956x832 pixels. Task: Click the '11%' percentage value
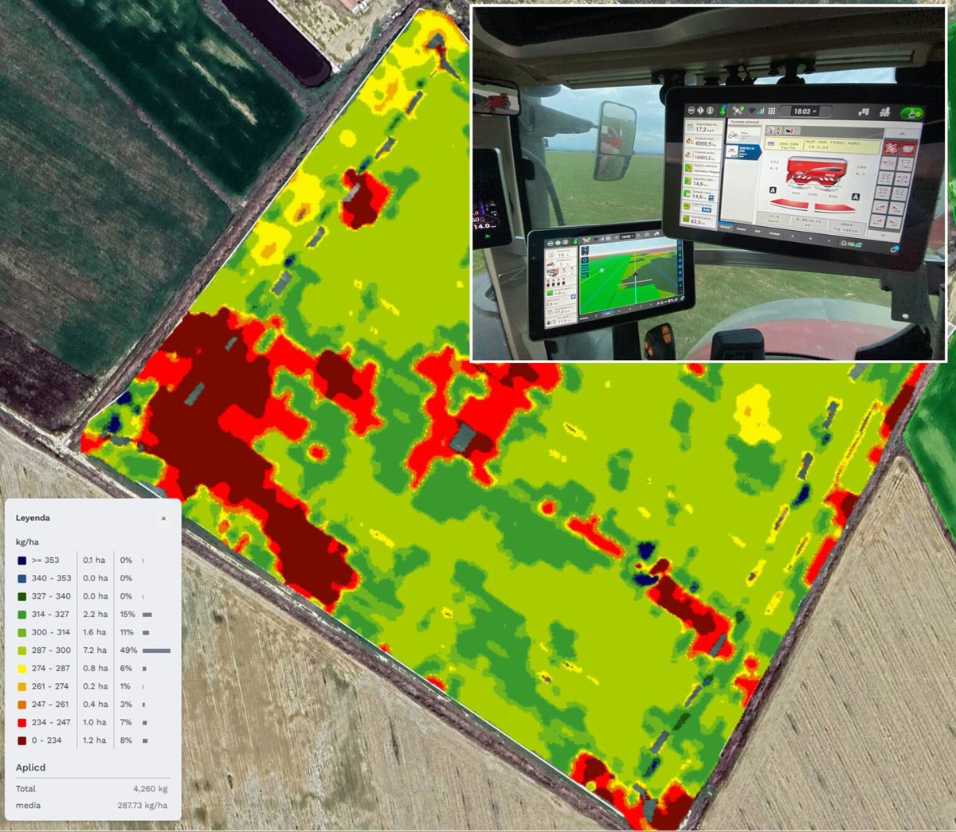tap(127, 632)
